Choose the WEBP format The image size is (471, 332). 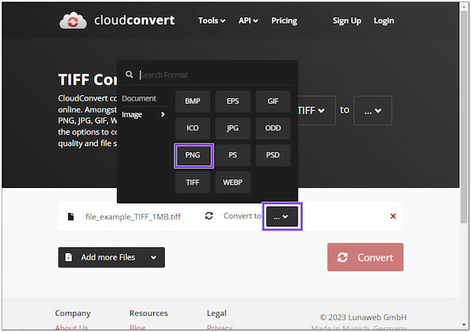tap(233, 182)
